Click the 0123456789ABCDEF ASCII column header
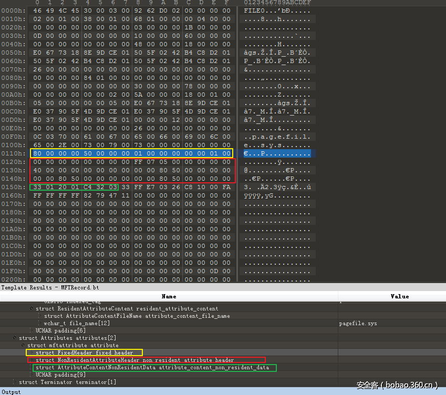 [277, 3]
